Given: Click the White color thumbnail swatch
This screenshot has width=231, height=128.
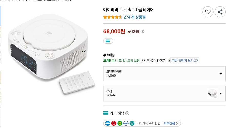Looking at the screenshot, I should tap(213, 93).
